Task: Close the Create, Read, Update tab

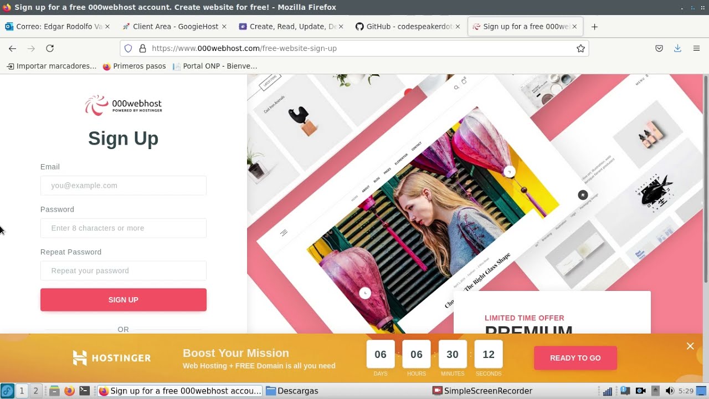Action: pyautogui.click(x=341, y=27)
